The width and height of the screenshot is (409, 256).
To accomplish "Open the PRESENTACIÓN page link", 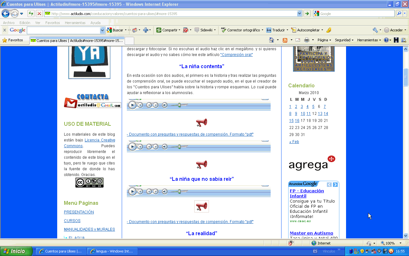I will pyautogui.click(x=79, y=212).
